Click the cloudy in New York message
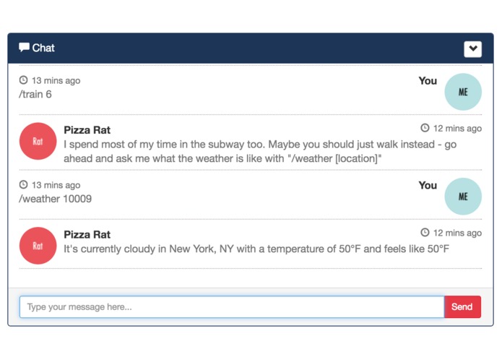502x357 pixels. click(x=256, y=249)
